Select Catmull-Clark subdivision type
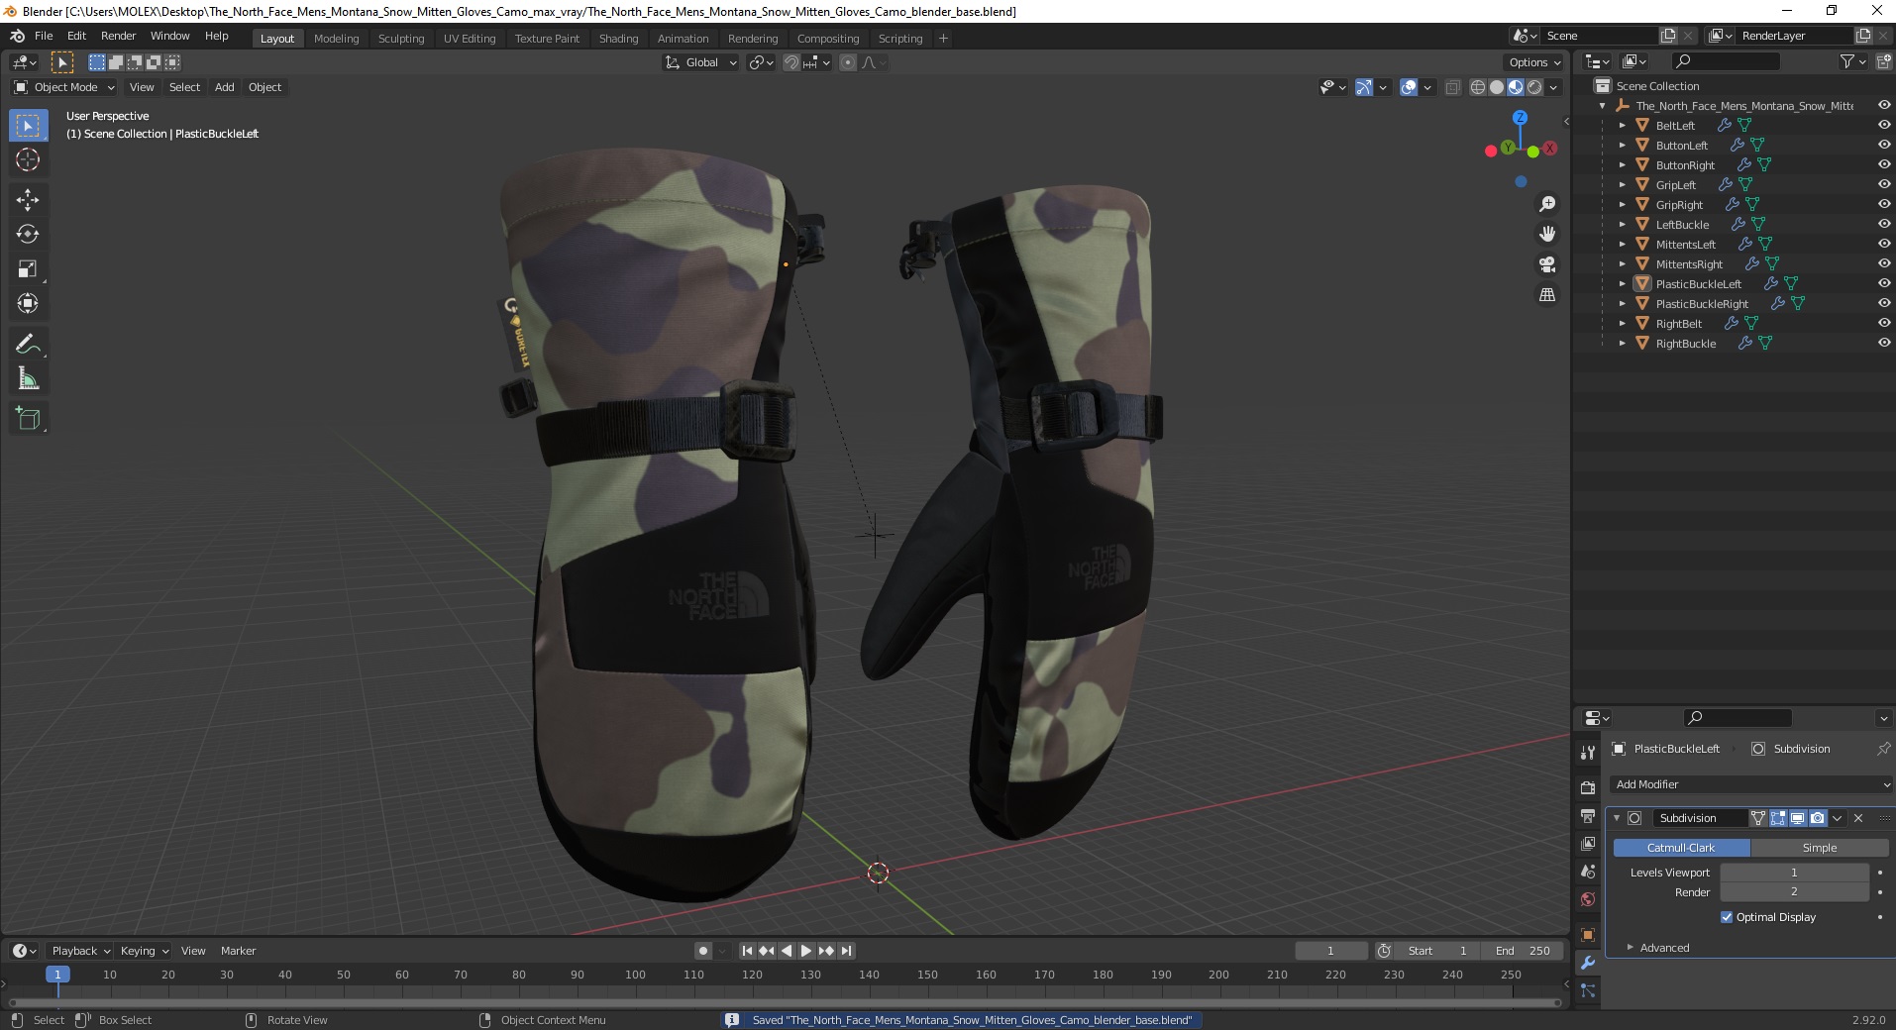Screen dimensions: 1896x1030 pos(1681,848)
